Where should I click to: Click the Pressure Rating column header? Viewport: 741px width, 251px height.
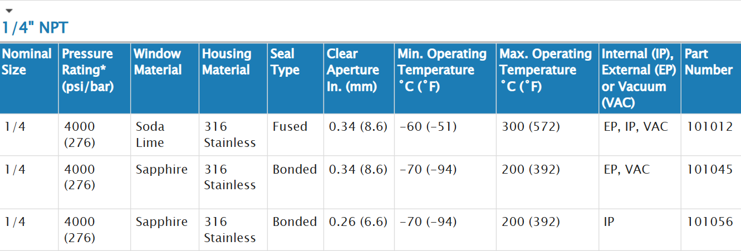pyautogui.click(x=88, y=70)
